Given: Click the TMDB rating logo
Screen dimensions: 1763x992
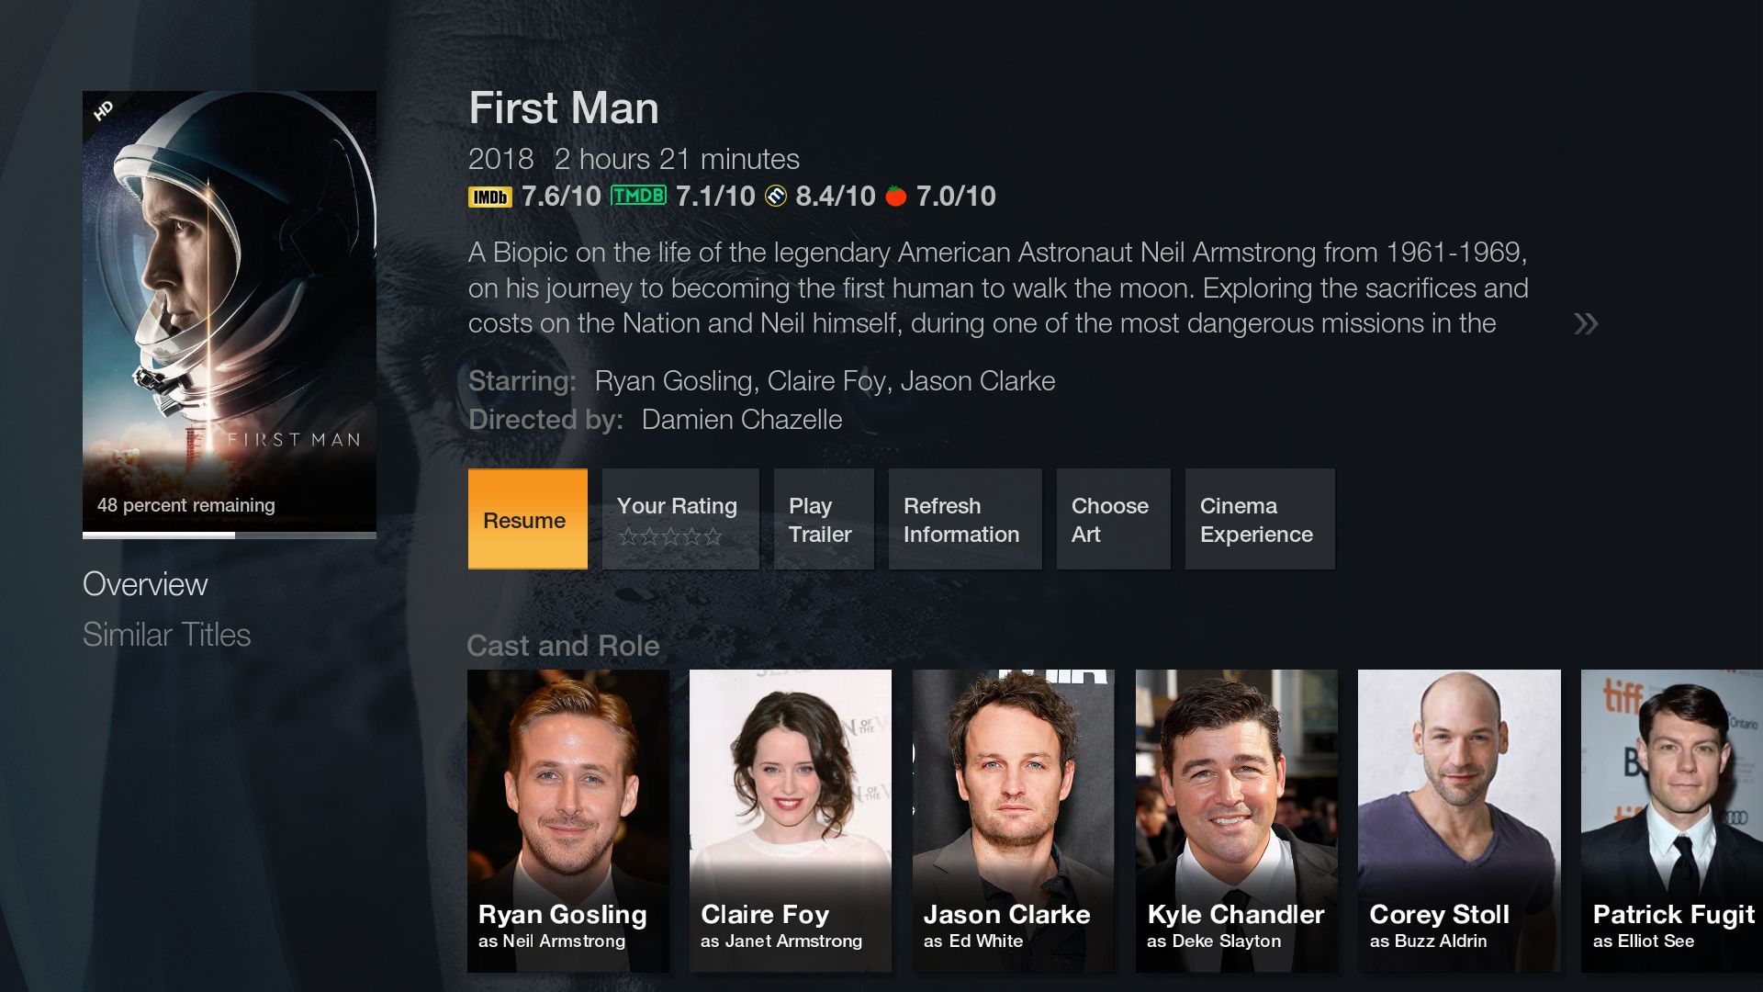Looking at the screenshot, I should click(638, 196).
